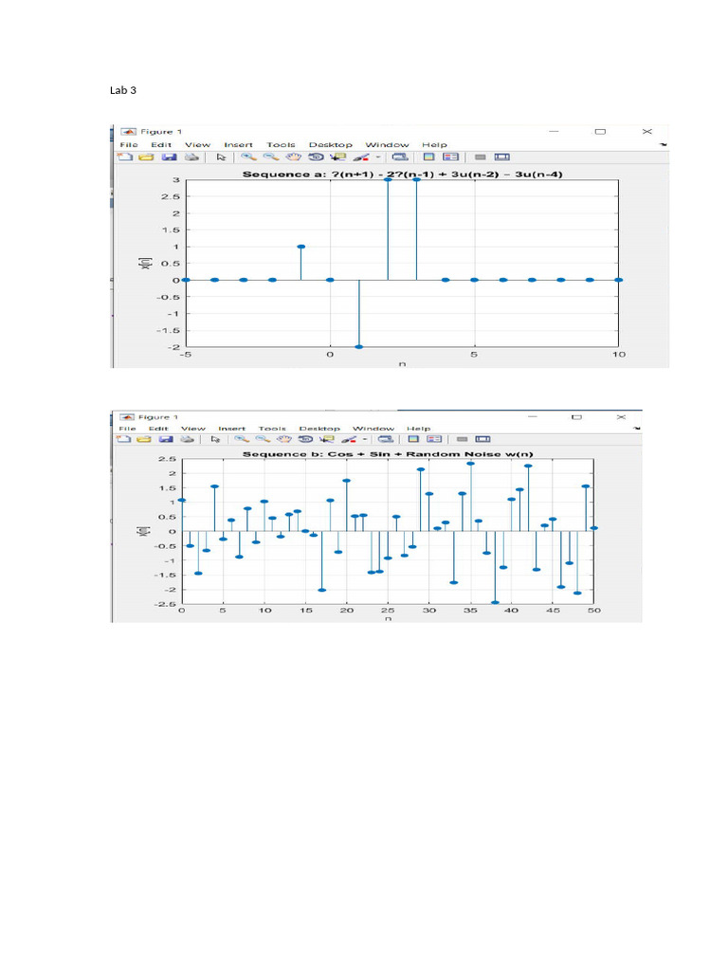Select Edit Plot arrow in Sequence b figure

pyautogui.click(x=215, y=439)
